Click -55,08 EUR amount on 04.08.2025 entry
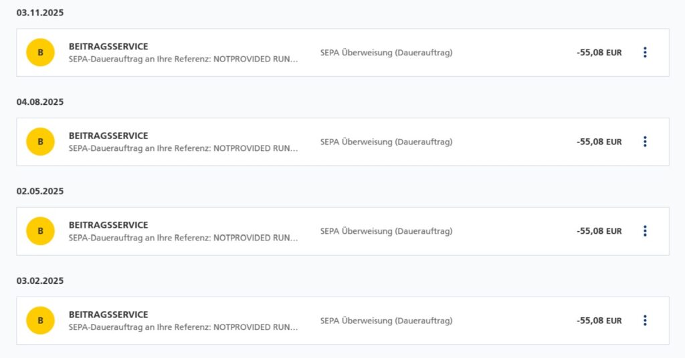Screen dimensions: 685x358 [599, 142]
